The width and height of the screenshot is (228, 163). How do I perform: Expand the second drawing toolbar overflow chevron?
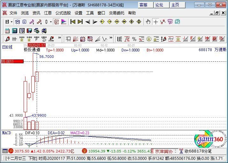(111, 38)
